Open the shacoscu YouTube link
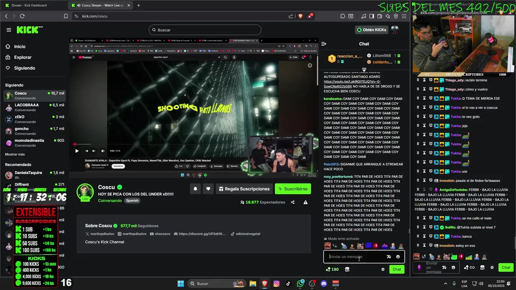Screen dimensions: 516x290 click(x=160, y=234)
